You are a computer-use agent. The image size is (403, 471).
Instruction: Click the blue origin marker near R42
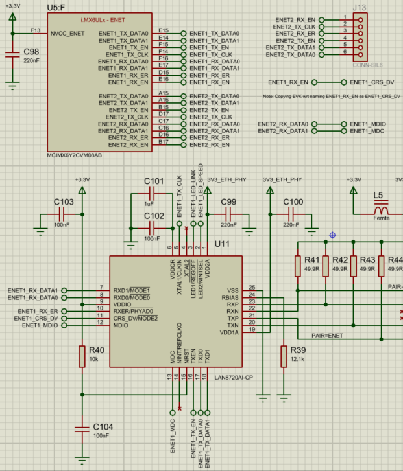click(x=332, y=235)
